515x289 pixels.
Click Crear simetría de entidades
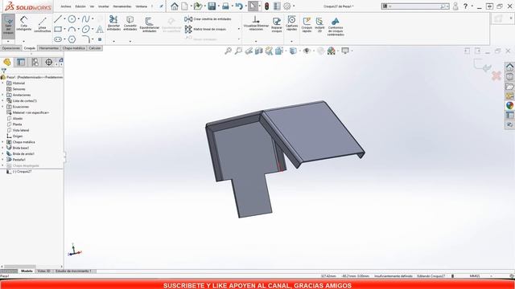click(208, 19)
